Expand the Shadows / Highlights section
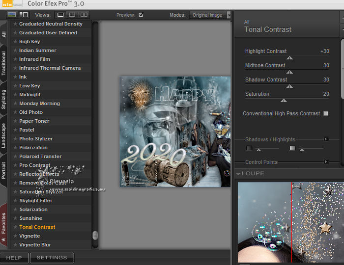Screen dimensions: 344x265 [x=325, y=139]
